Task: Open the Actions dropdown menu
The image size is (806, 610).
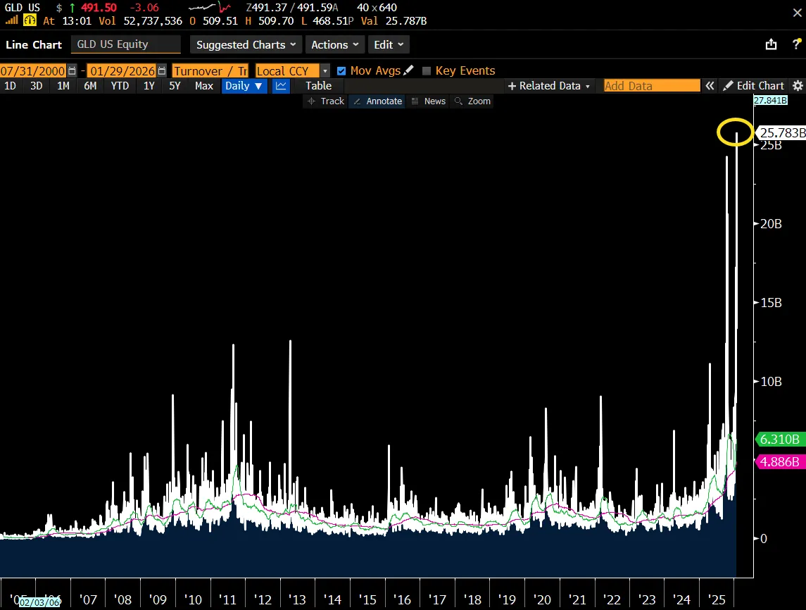Action: [334, 44]
